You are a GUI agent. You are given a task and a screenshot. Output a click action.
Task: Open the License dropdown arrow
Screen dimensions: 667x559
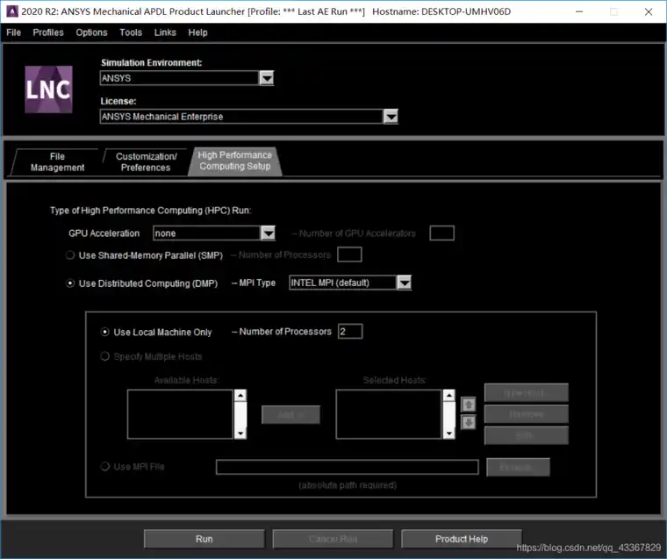[x=391, y=117]
